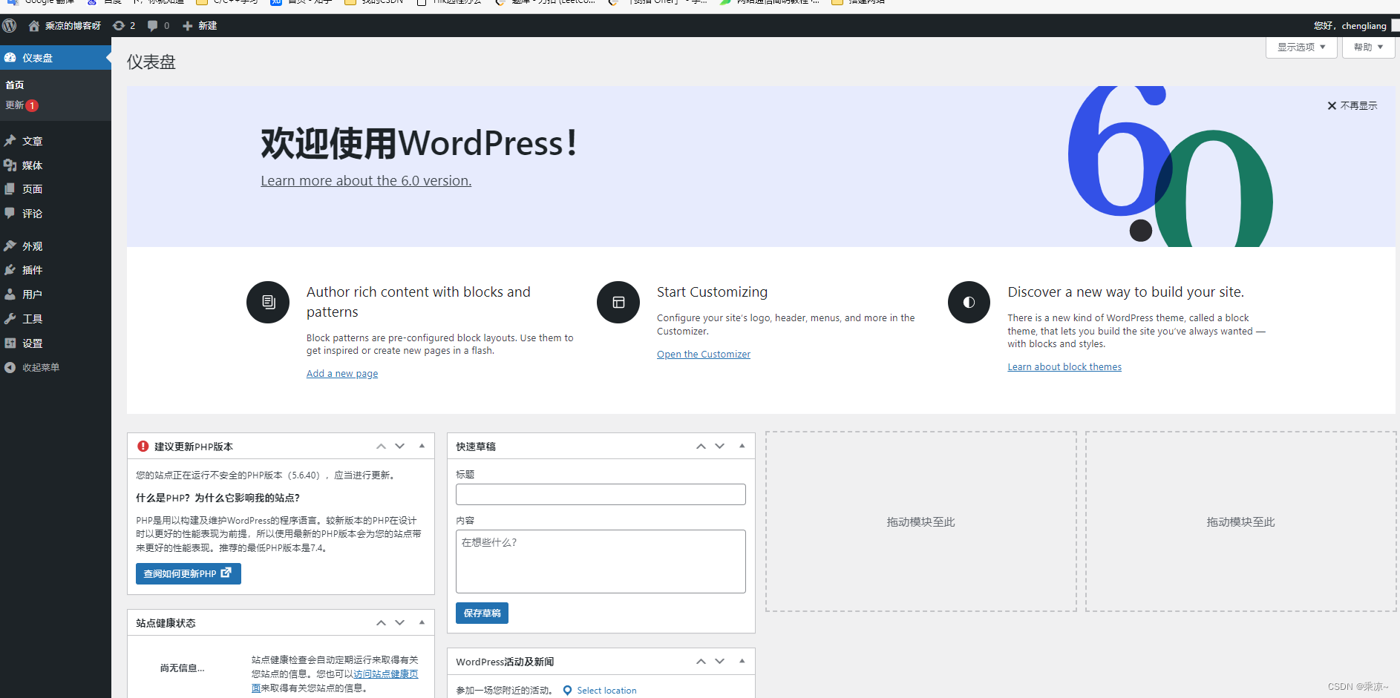This screenshot has height=698, width=1400.
Task: Click Open the Customizer link
Action: pyautogui.click(x=704, y=354)
